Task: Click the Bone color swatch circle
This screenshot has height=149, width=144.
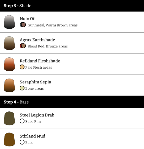Action: [22, 88]
